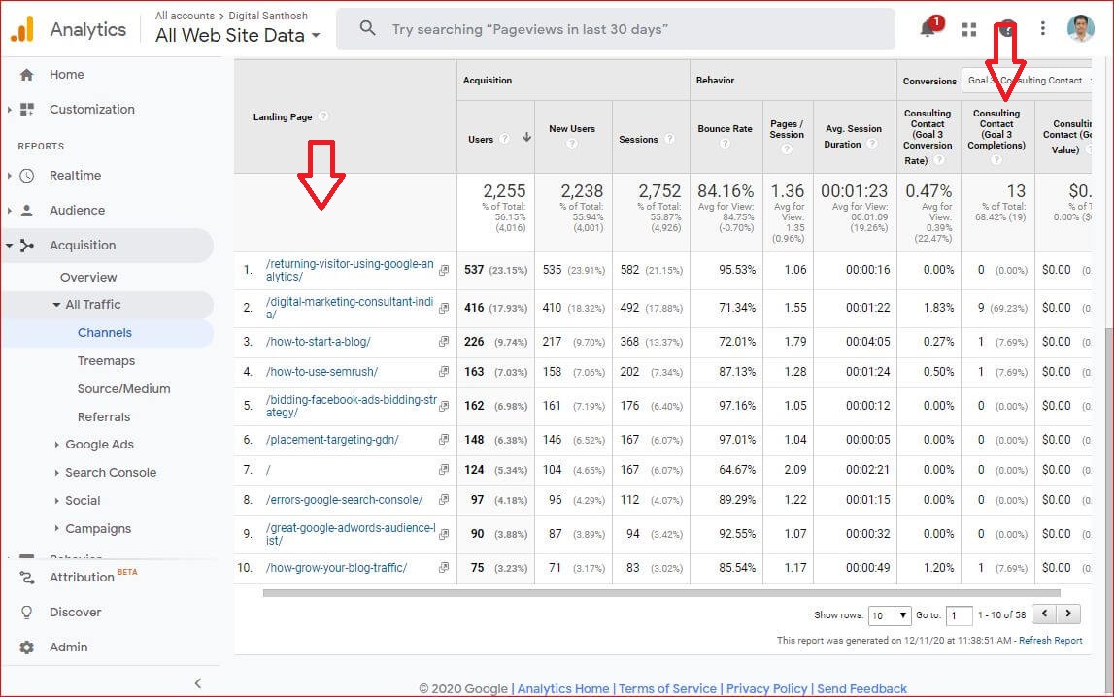Open the three-dot more options menu
1114x697 pixels.
click(x=1042, y=28)
